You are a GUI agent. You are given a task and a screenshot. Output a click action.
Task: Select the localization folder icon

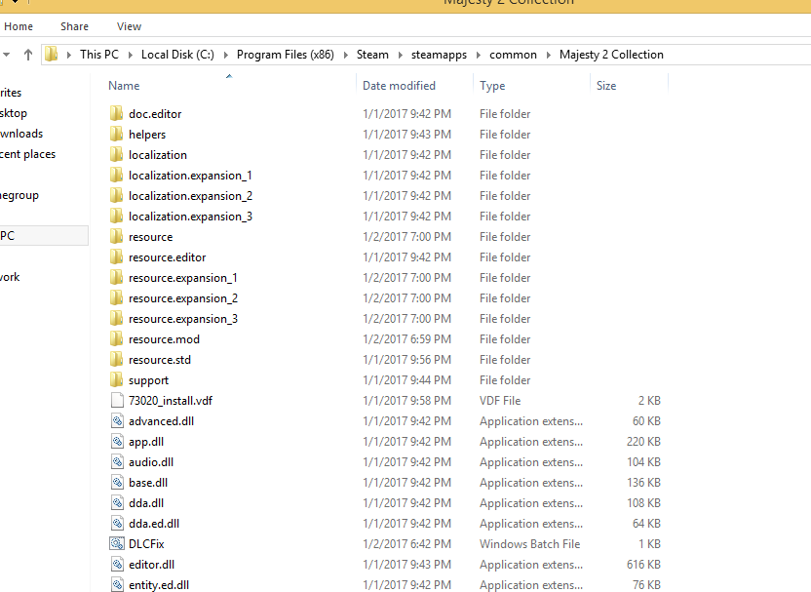tap(116, 154)
